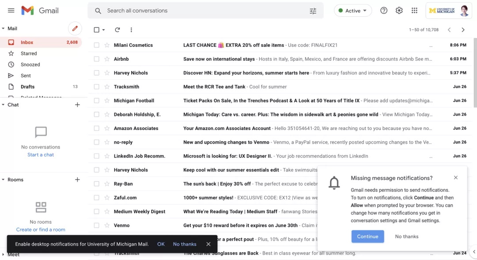The width and height of the screenshot is (477, 260).
Task: Check the Medium Weekly Digest email
Action: (96, 212)
